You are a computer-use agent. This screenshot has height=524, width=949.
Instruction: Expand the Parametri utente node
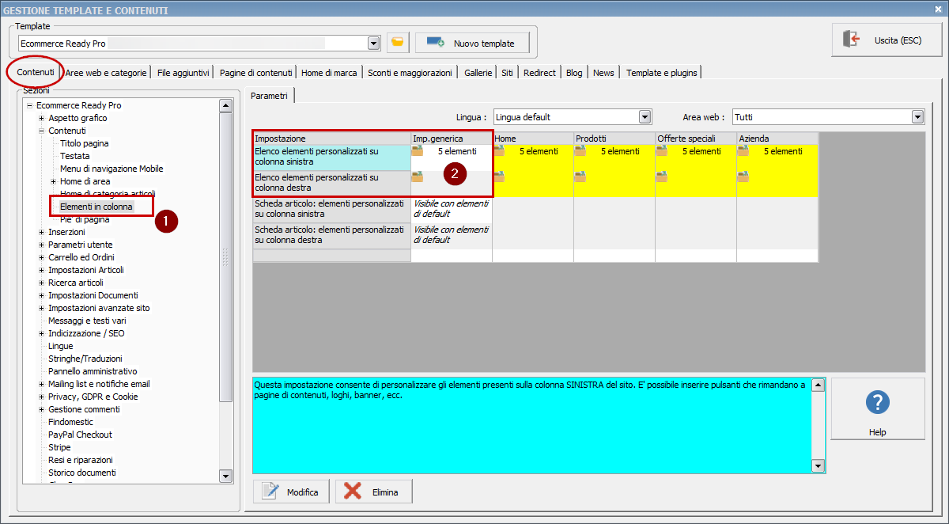point(42,245)
